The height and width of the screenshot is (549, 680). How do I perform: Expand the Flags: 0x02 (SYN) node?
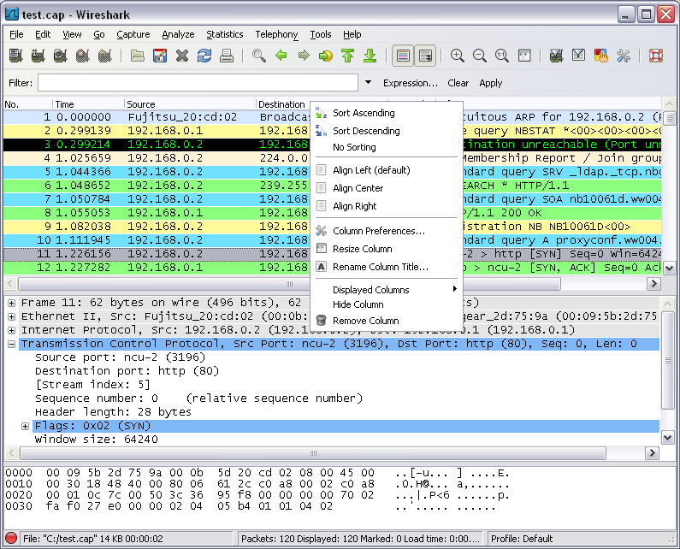(26, 426)
